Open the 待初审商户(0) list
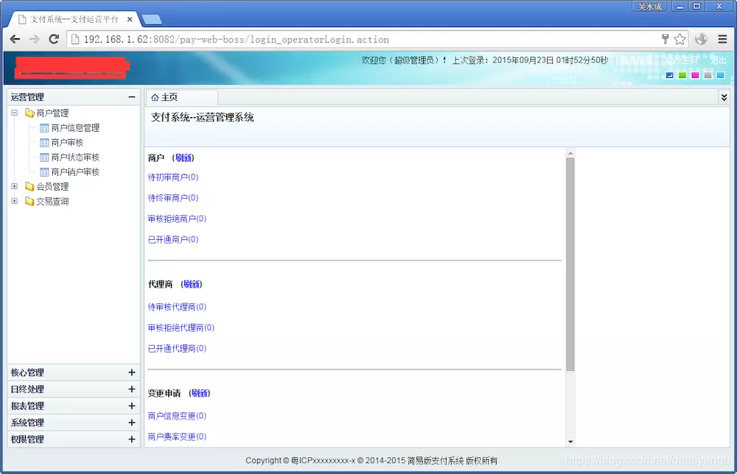Image resolution: width=737 pixels, height=474 pixels. point(172,177)
